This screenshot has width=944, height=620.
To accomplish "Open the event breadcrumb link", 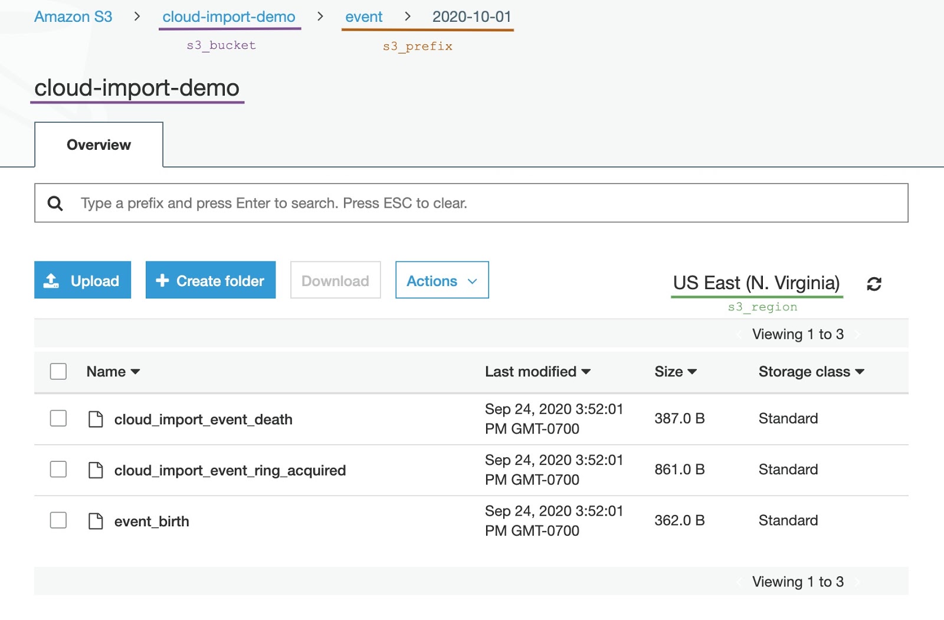I will point(364,17).
